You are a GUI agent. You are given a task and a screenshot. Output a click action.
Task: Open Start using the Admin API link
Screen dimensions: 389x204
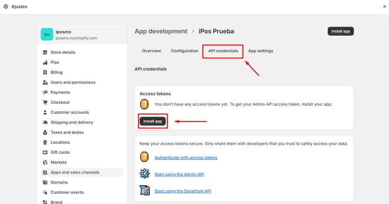[179, 174]
